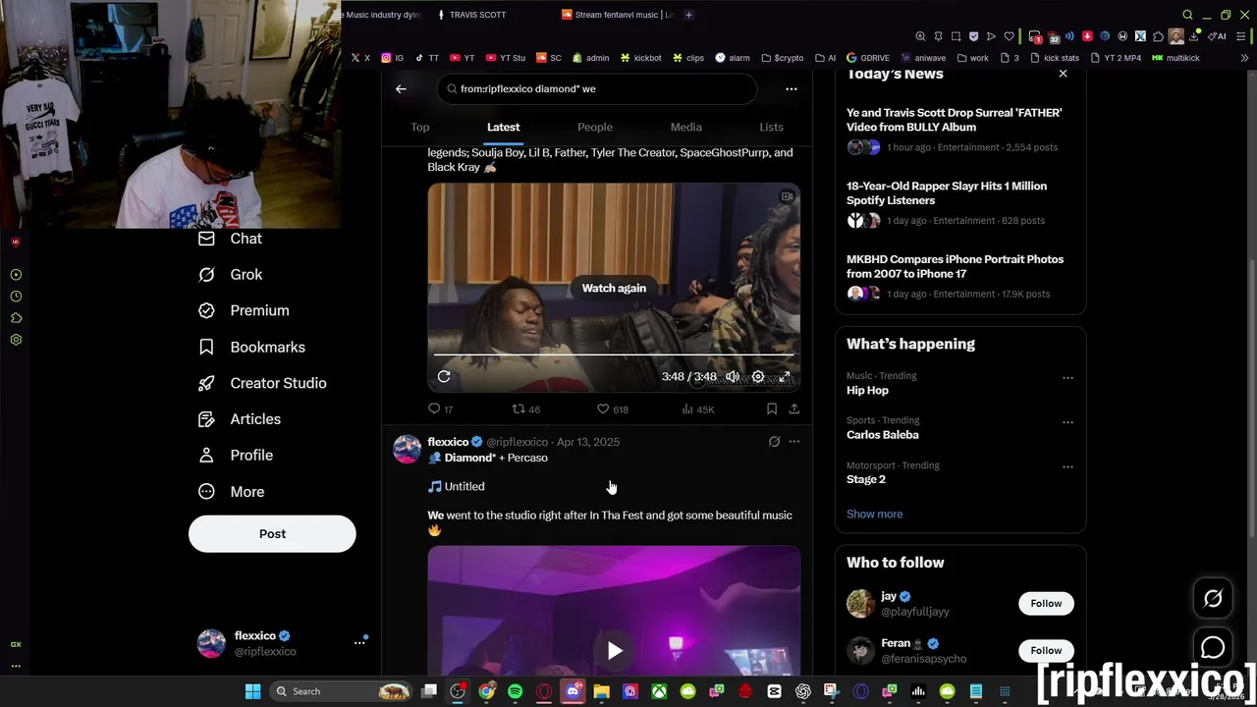Mute the video using the speaker icon
Screen dimensions: 1257x707
click(733, 376)
